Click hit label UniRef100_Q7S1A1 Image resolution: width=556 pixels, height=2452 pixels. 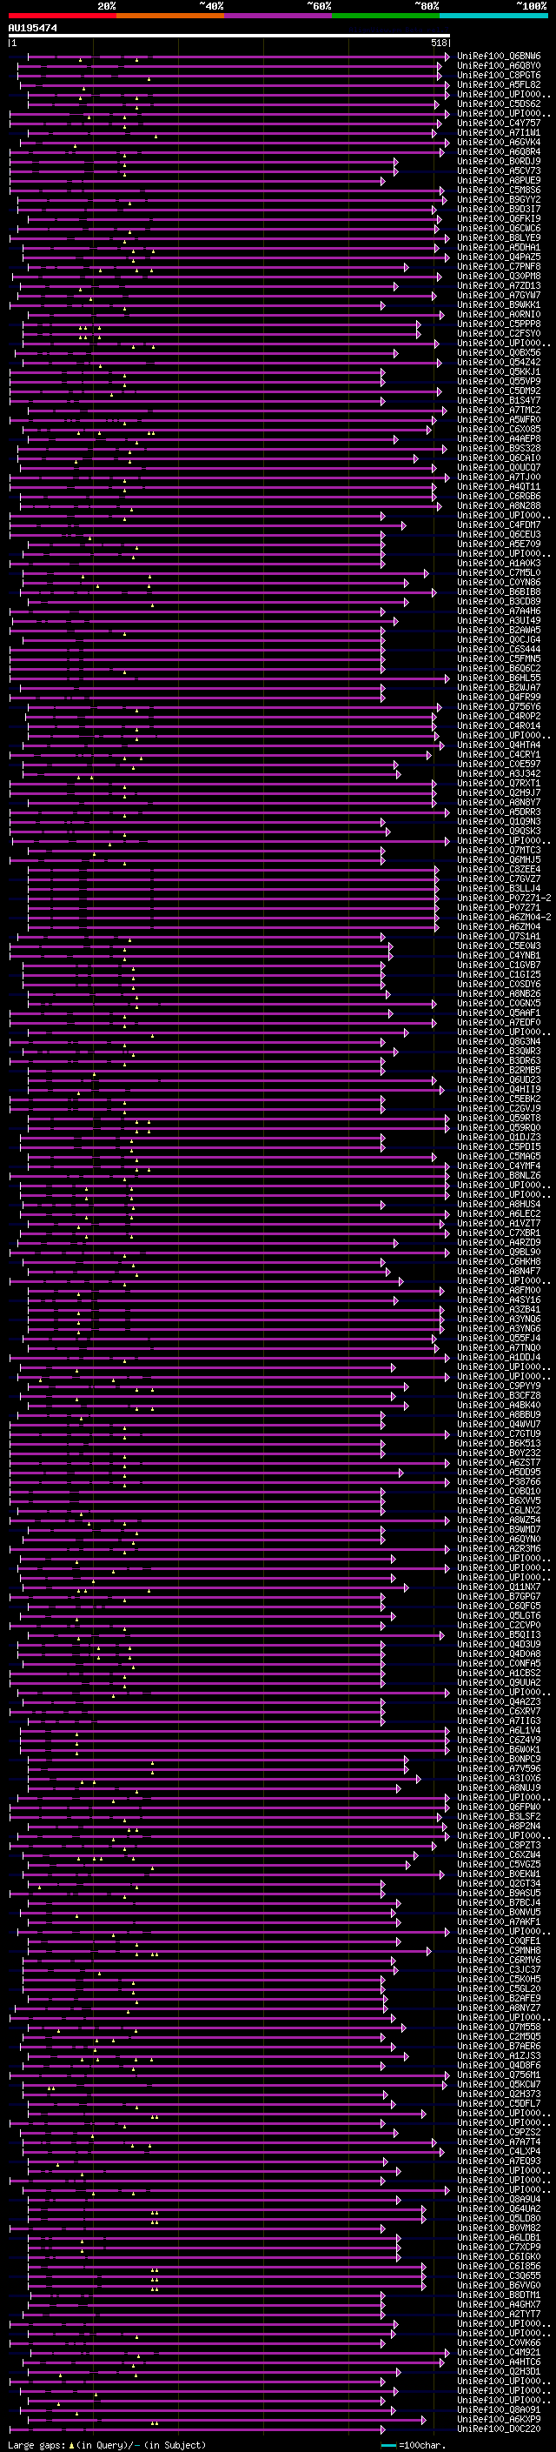pyautogui.click(x=499, y=937)
